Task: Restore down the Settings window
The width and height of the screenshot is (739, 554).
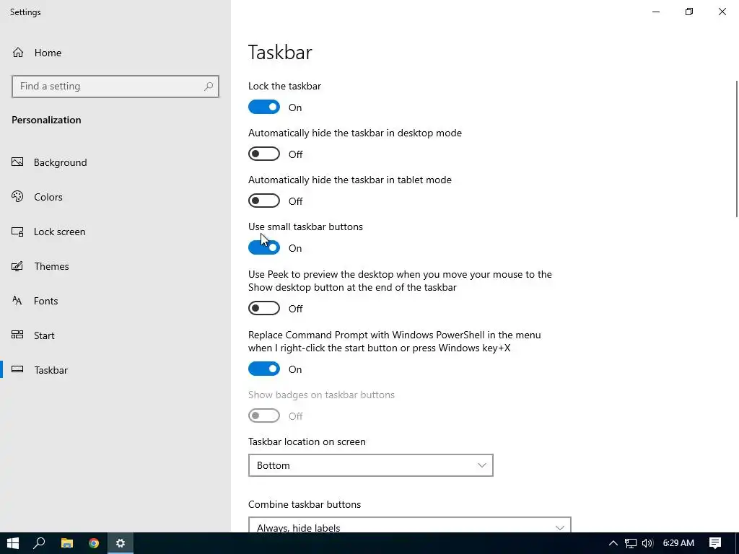Action: (x=689, y=12)
